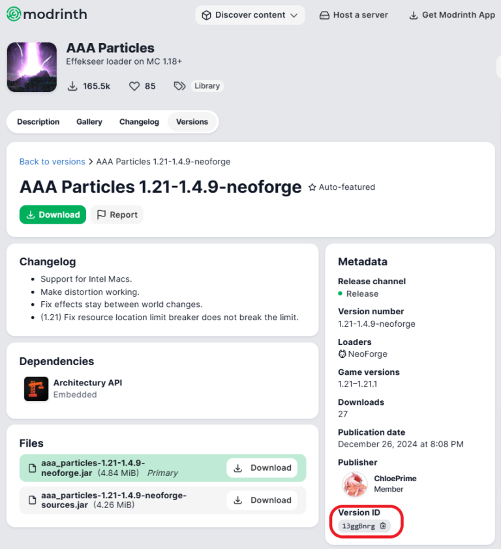The image size is (501, 549).
Task: Click the NeoForge loader icon under Loaders
Action: [x=344, y=355]
